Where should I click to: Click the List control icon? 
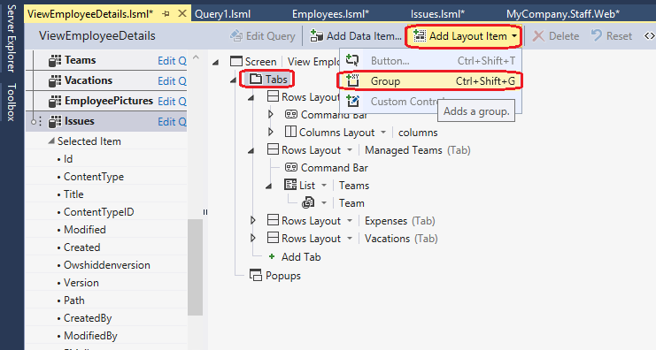pyautogui.click(x=290, y=185)
